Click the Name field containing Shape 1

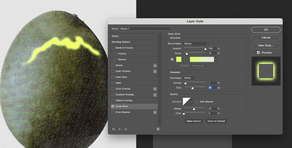coord(145,29)
